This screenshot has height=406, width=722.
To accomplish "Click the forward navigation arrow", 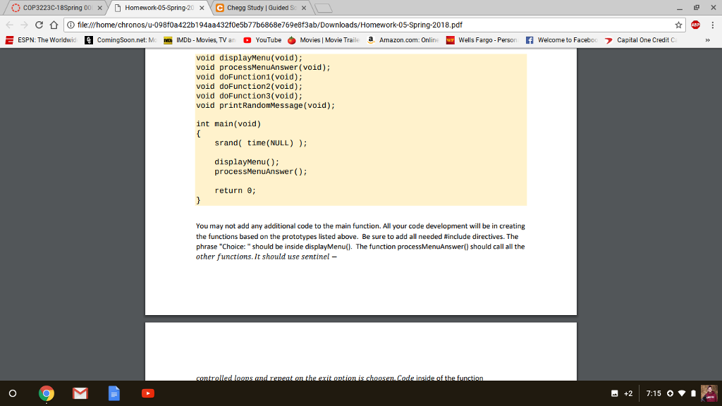I will coord(23,23).
